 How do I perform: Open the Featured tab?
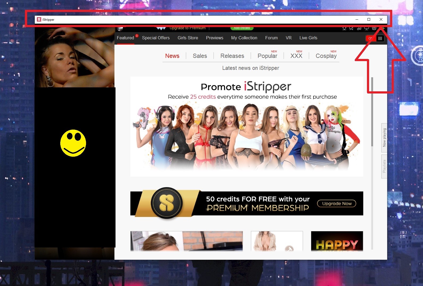pos(125,38)
